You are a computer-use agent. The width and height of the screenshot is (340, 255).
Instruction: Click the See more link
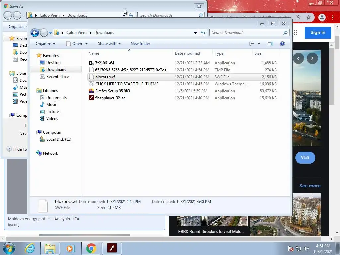pos(310,186)
